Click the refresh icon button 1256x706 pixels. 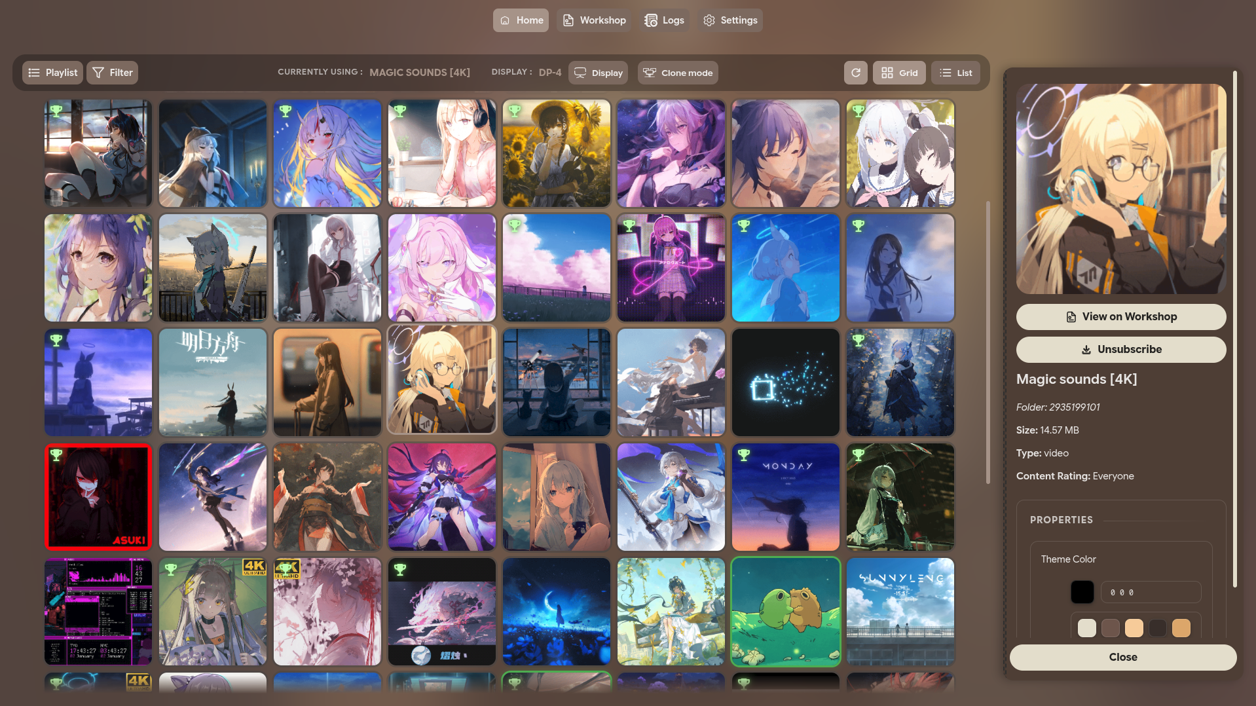(856, 73)
